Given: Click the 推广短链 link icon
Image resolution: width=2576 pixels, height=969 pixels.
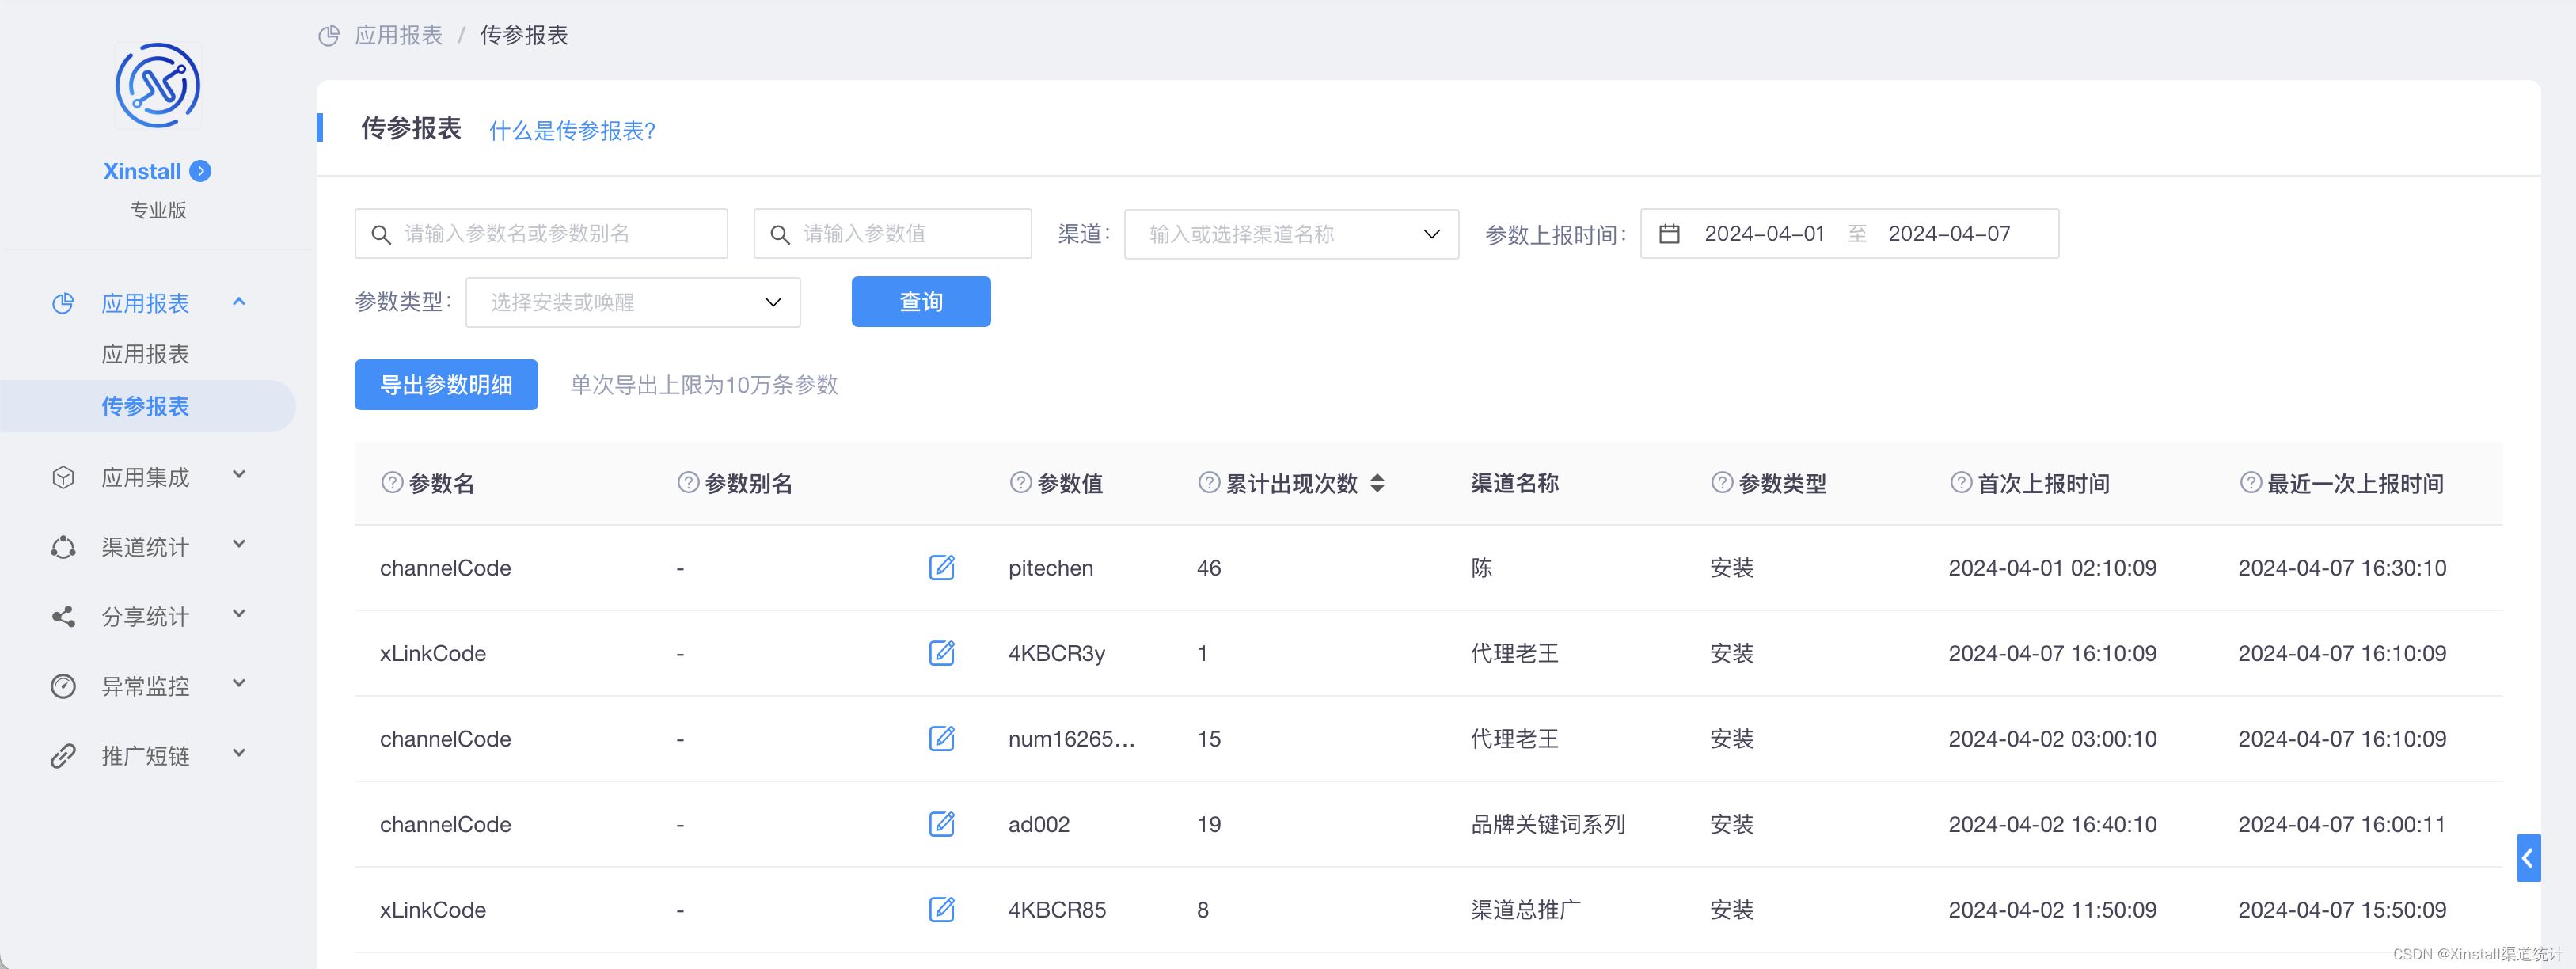Looking at the screenshot, I should (63, 755).
